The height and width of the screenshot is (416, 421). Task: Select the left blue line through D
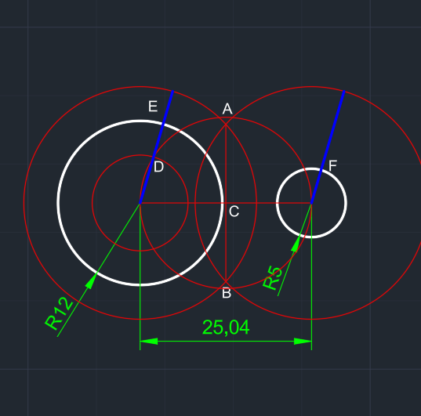pyautogui.click(x=156, y=147)
